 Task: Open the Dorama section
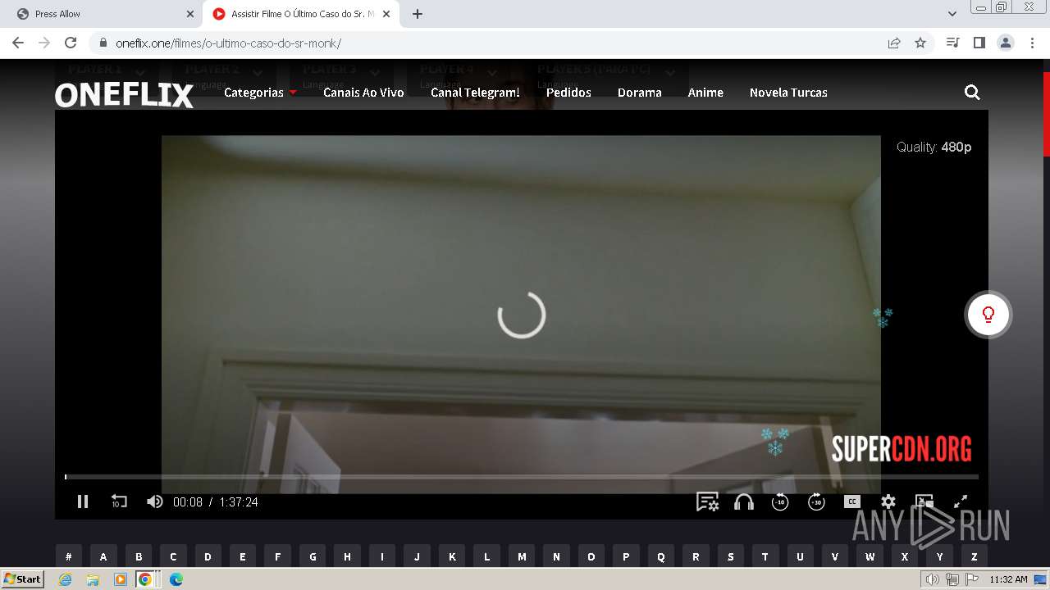click(640, 93)
